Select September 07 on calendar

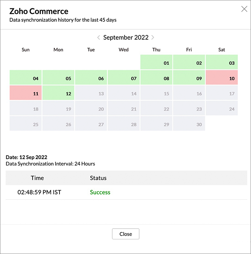[124, 77]
